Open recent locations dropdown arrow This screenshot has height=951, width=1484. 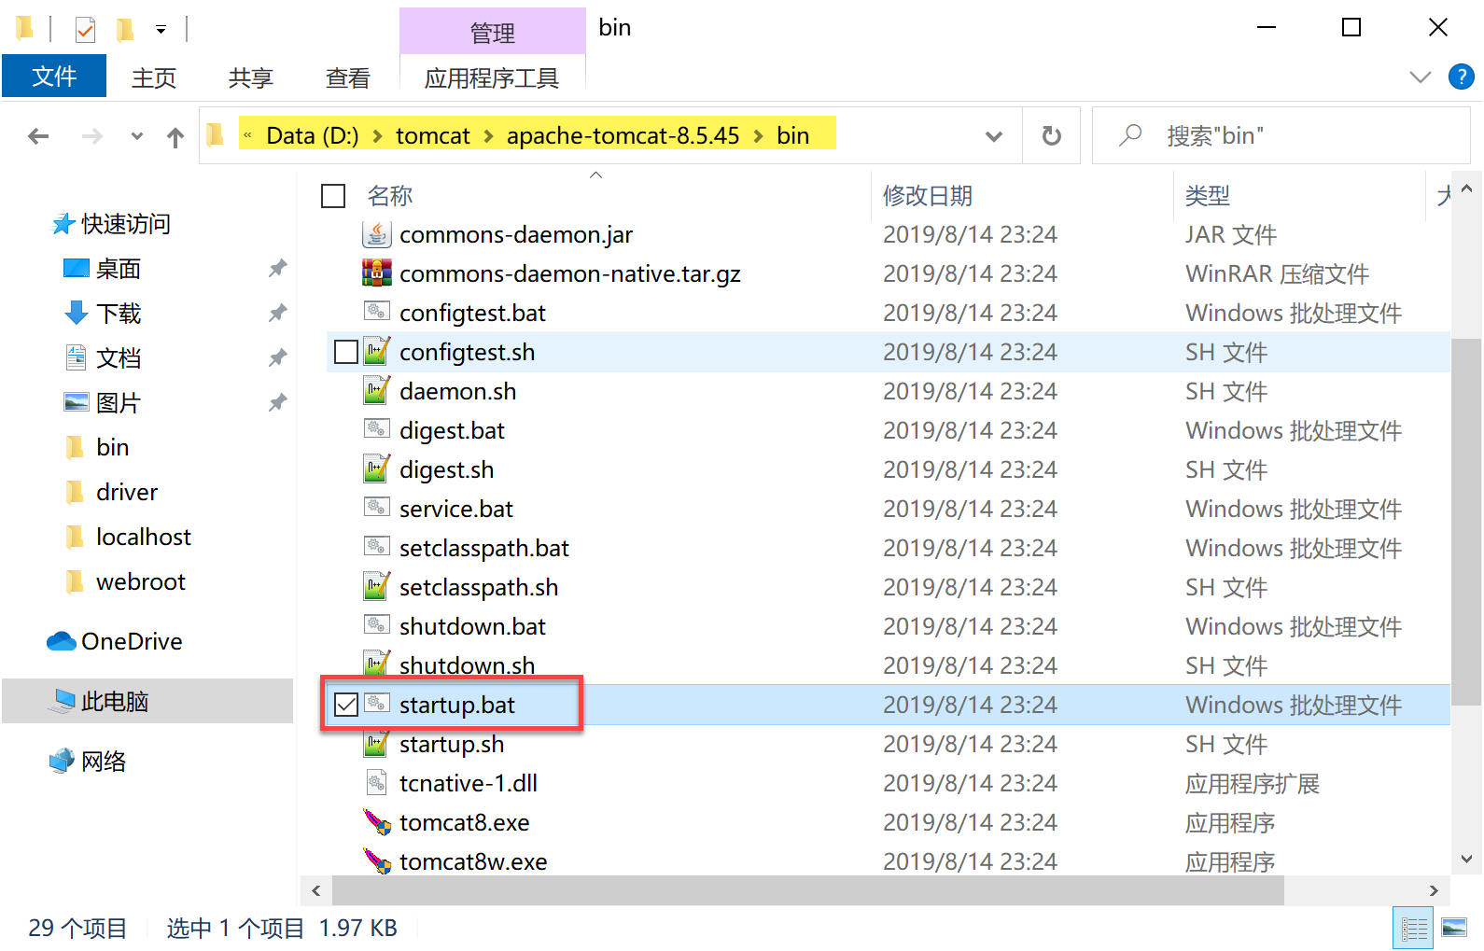pos(137,136)
